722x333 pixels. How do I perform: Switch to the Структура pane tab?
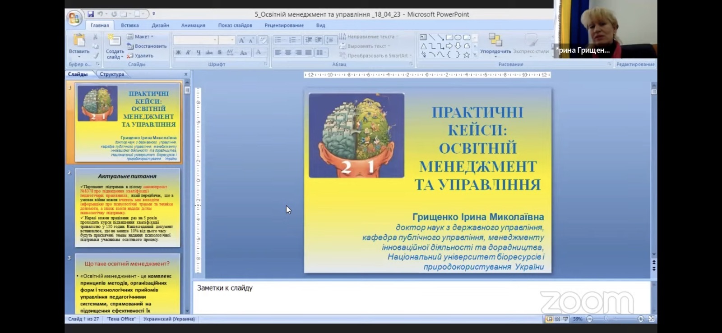point(112,74)
